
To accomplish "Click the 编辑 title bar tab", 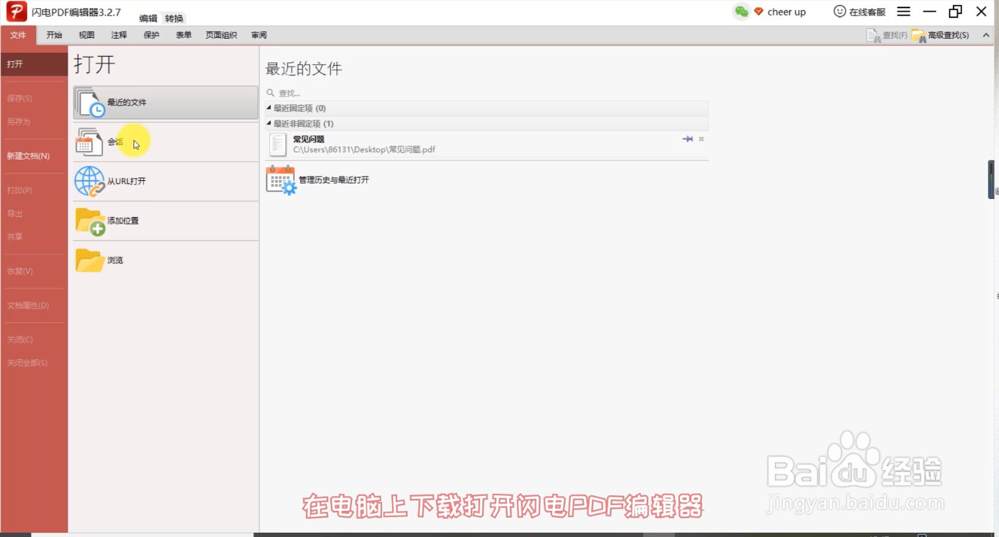I will [x=148, y=19].
